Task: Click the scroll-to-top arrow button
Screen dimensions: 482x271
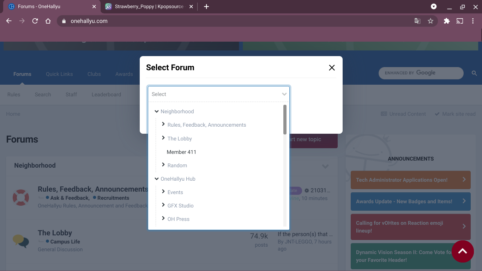Action: (463, 251)
